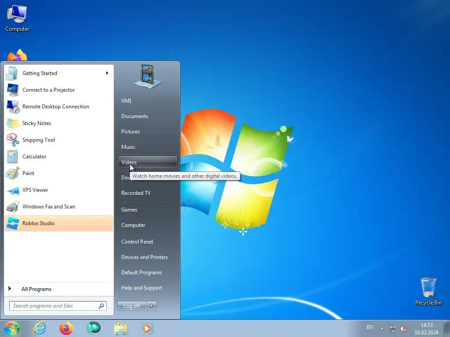450x337 pixels.
Task: Open Computer from Start menu right pane
Action: (148, 225)
